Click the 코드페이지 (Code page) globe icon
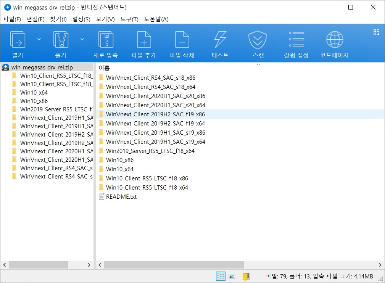The width and height of the screenshot is (385, 283). click(335, 40)
